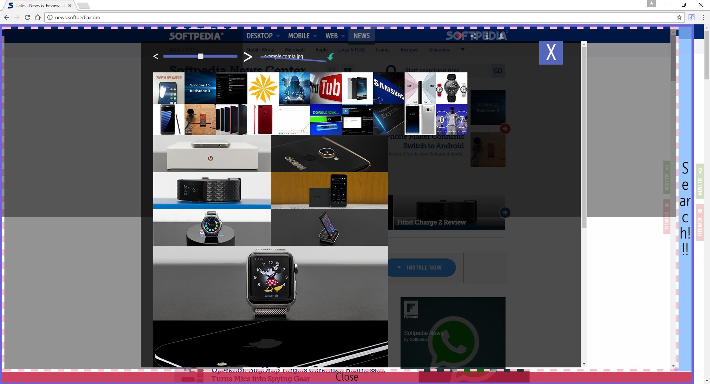Screen dimensions: 710x384
Task: Click the GO search button
Action: point(498,71)
